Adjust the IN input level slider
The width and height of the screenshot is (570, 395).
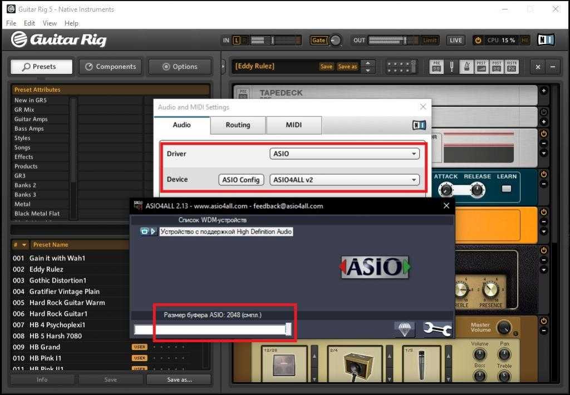pos(276,40)
